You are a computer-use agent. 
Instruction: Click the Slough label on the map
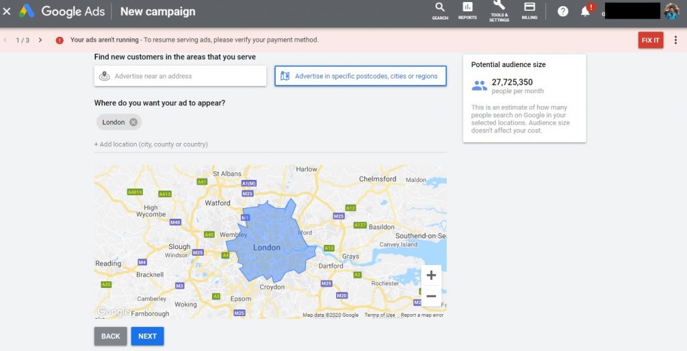(x=180, y=247)
